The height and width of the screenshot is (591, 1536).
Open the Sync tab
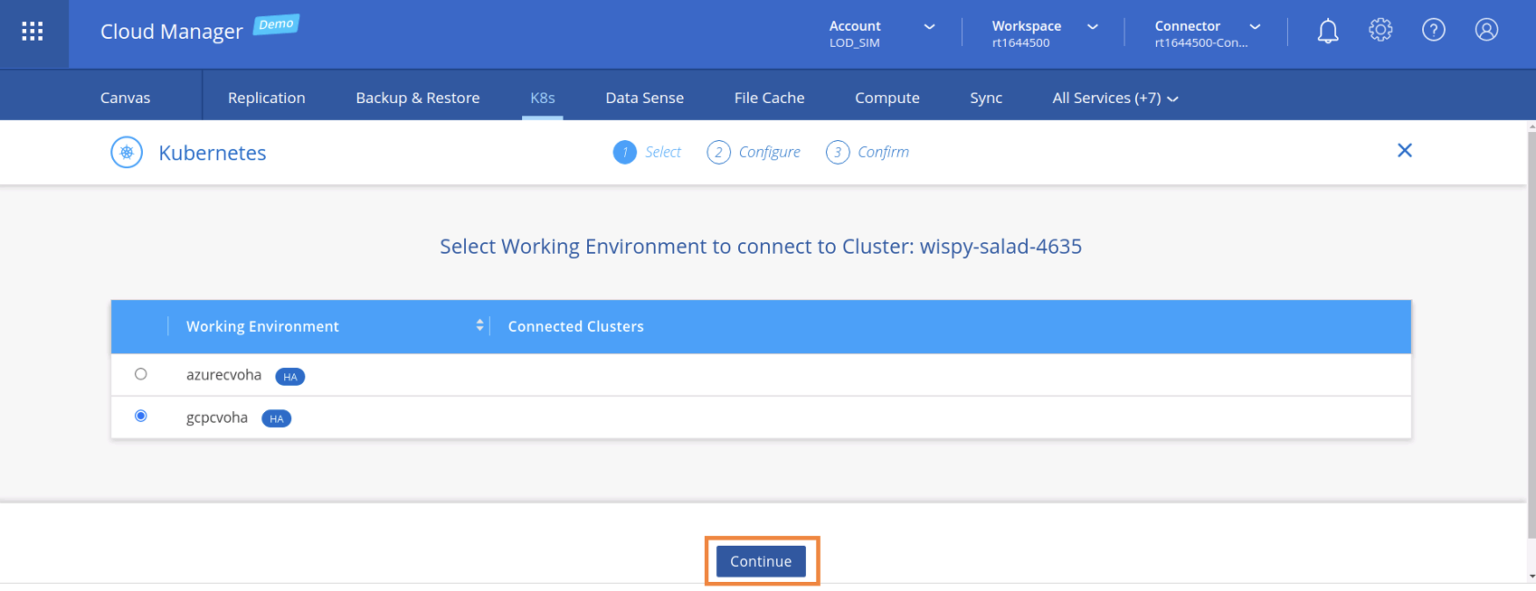(x=986, y=98)
